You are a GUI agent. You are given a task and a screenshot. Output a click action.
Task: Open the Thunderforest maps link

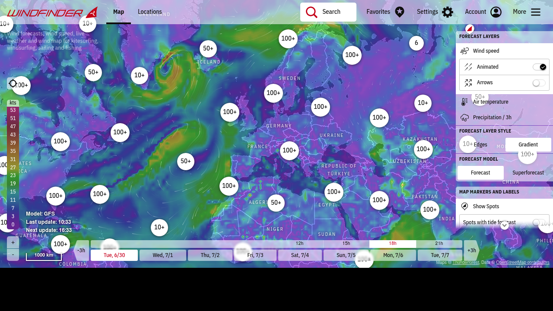pyautogui.click(x=466, y=262)
